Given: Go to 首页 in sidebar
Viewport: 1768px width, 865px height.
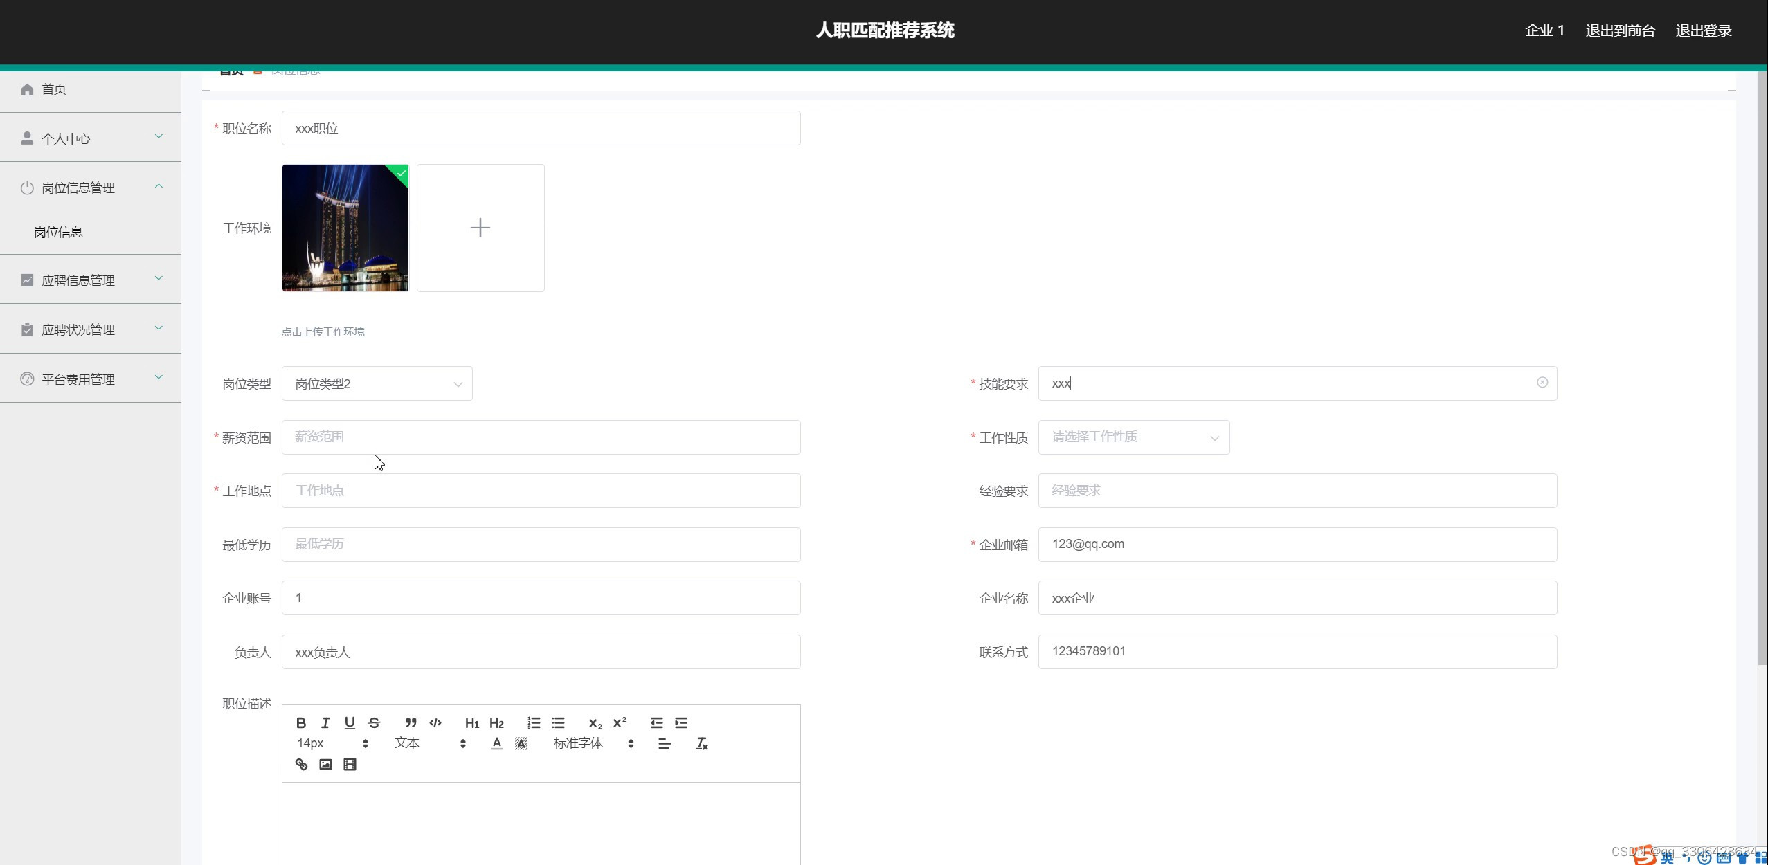Looking at the screenshot, I should coord(54,89).
